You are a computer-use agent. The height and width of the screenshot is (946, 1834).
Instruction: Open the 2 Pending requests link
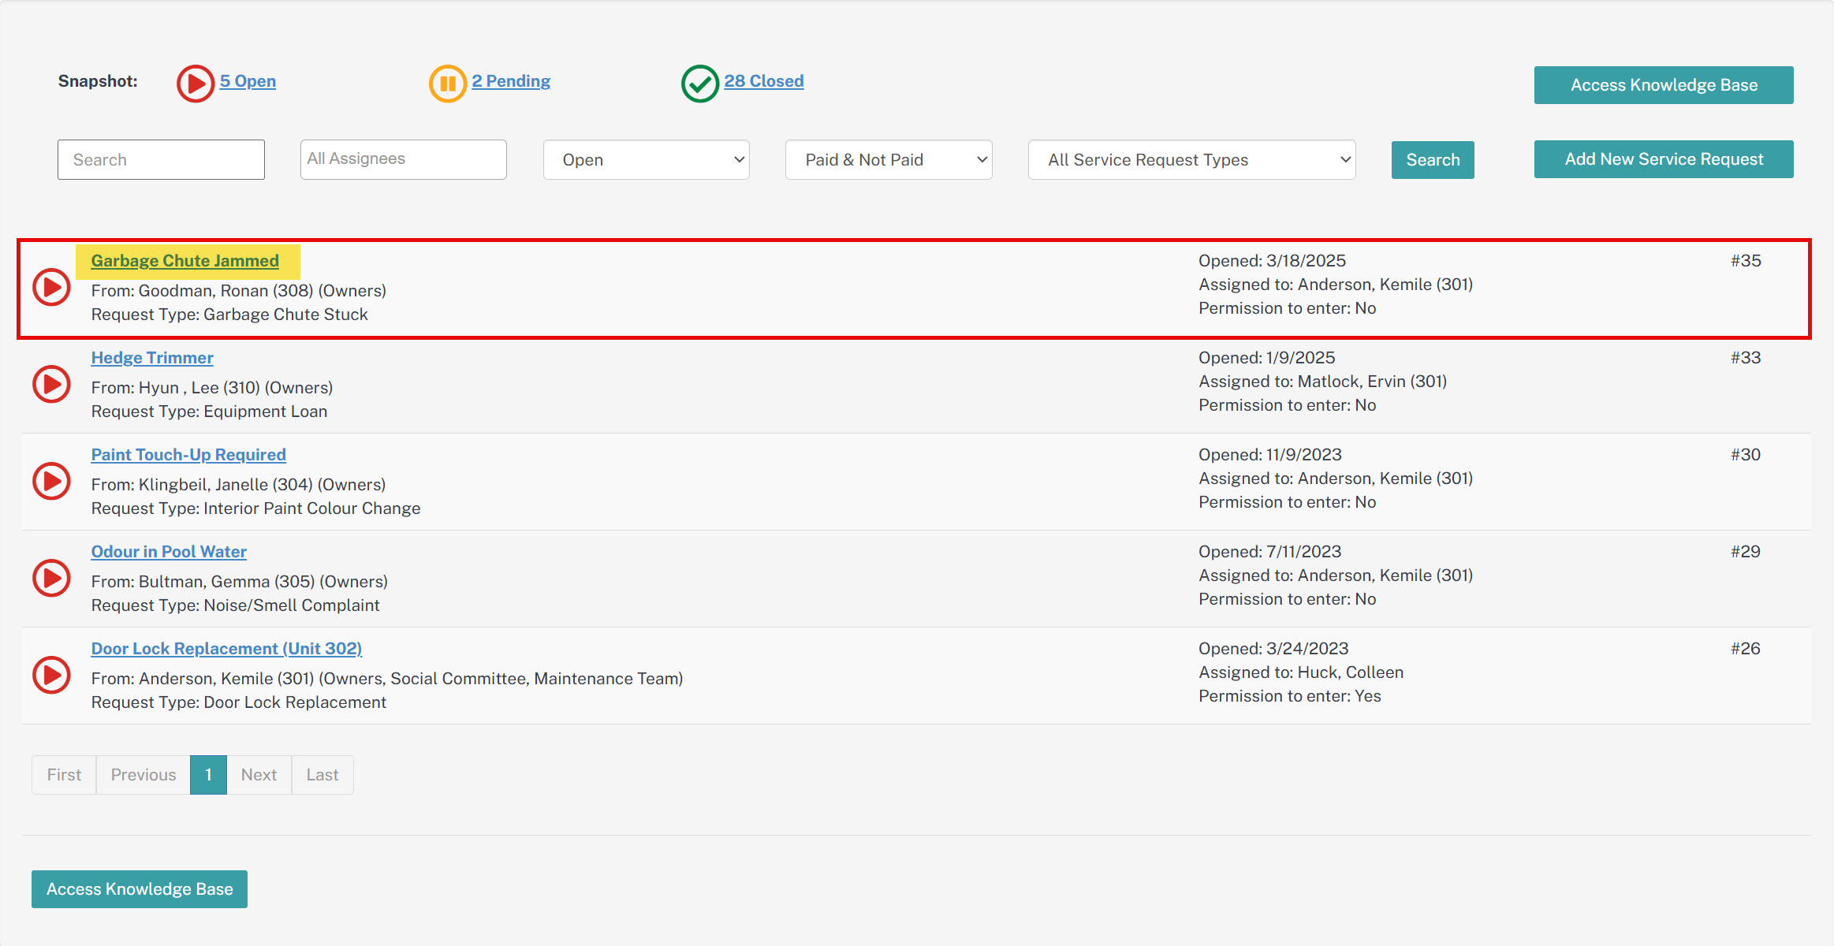click(511, 81)
